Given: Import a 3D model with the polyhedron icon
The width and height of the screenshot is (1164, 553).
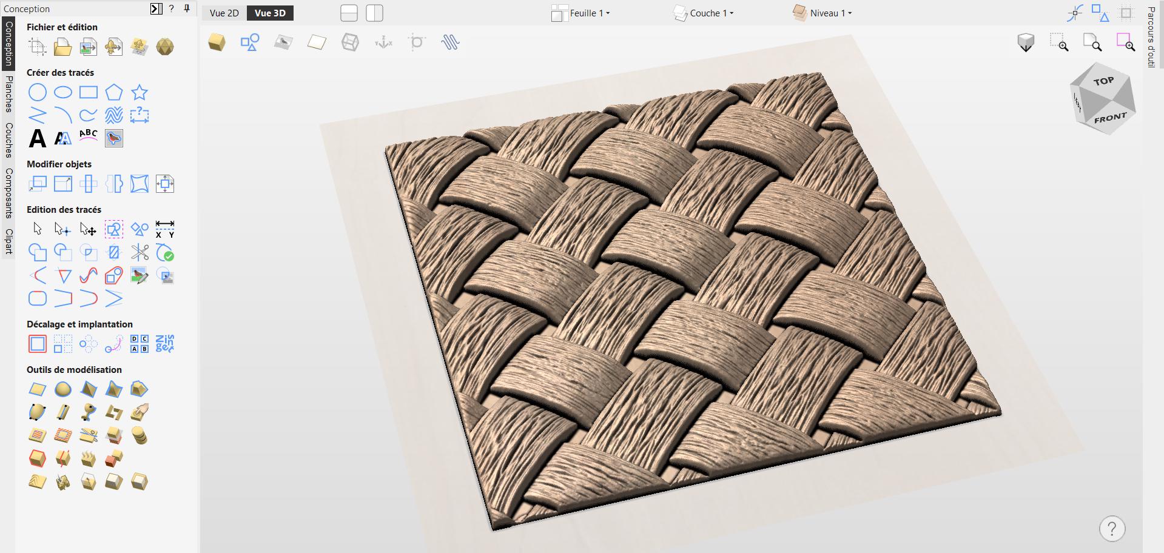Looking at the screenshot, I should pyautogui.click(x=165, y=47).
